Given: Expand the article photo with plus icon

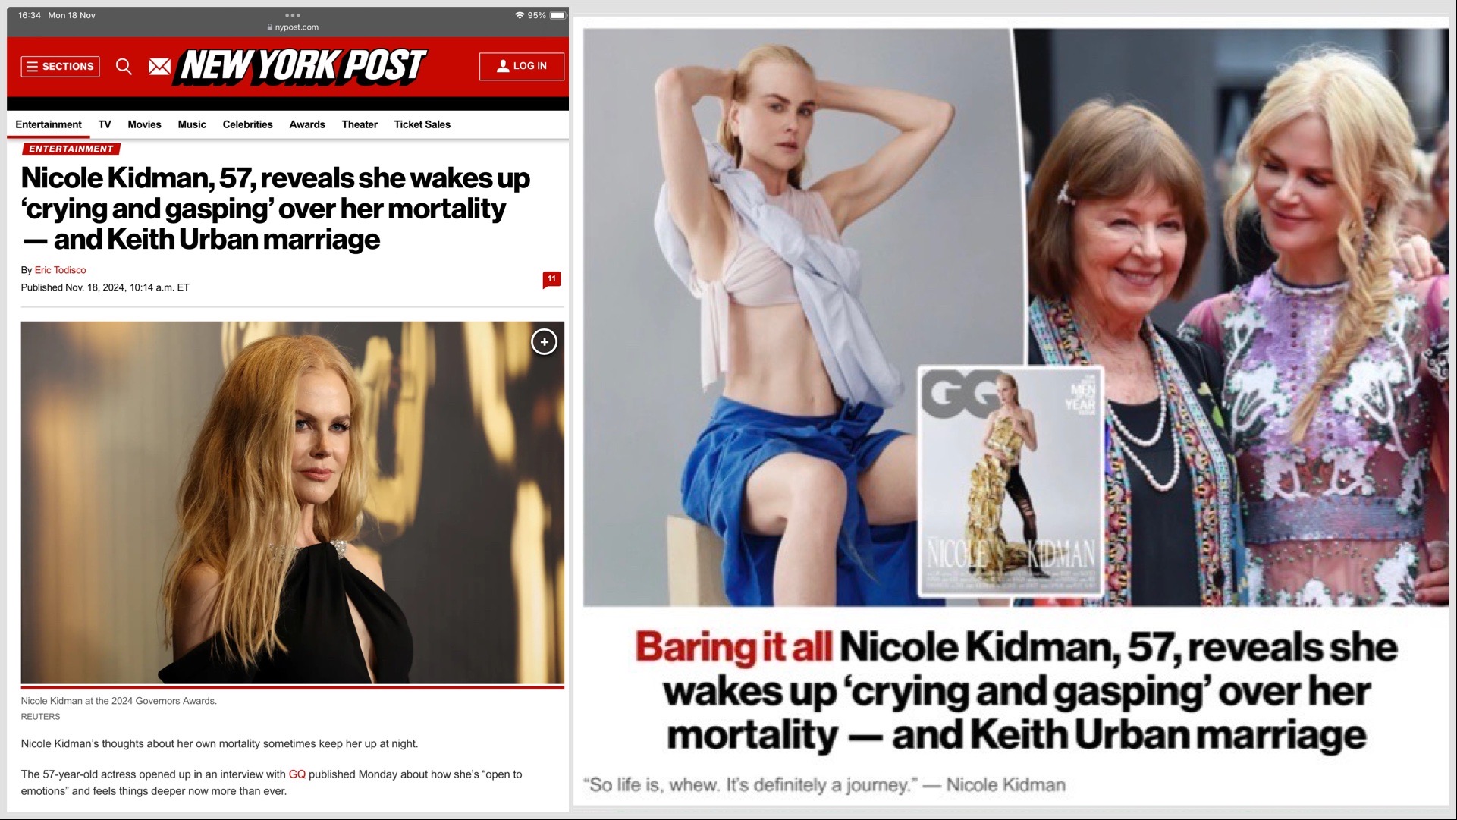Looking at the screenshot, I should (544, 342).
